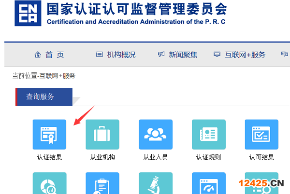290x194 pixels.
Task: Select the microscope icon
Action: click(x=156, y=184)
